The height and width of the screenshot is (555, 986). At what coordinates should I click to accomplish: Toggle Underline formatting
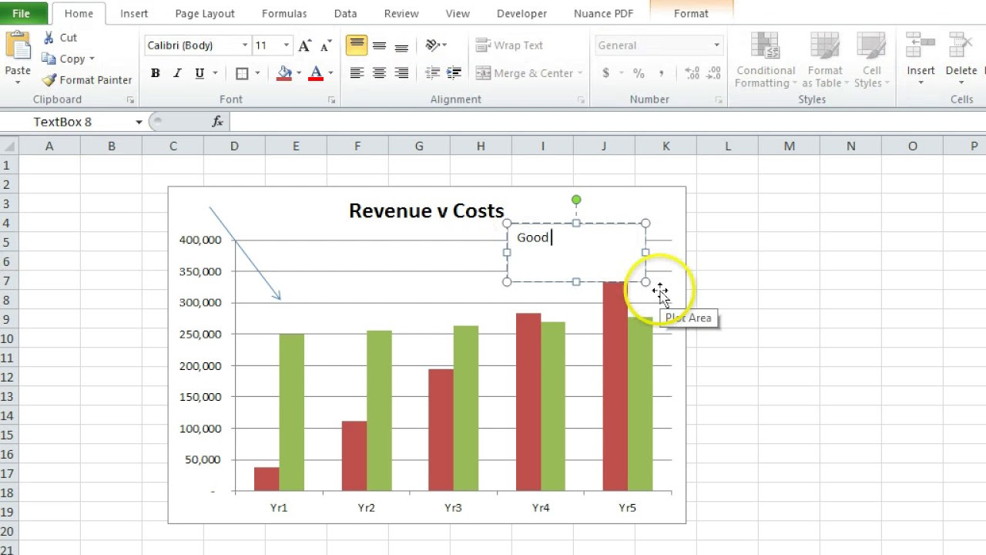(x=200, y=73)
